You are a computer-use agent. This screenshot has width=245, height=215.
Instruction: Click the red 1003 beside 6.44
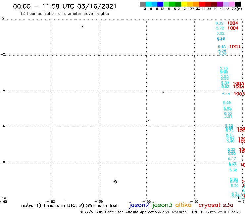239,94
